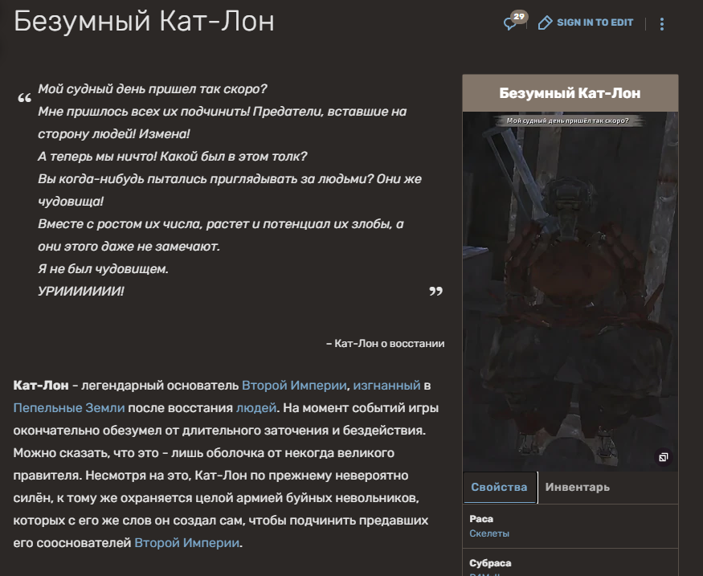Switch to the Свойства tab
703x576 pixels.
499,488
